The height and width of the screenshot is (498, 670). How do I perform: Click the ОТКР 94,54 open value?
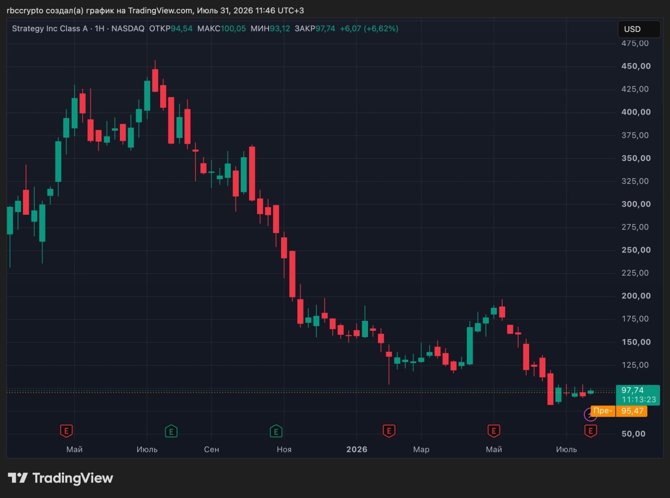[171, 29]
